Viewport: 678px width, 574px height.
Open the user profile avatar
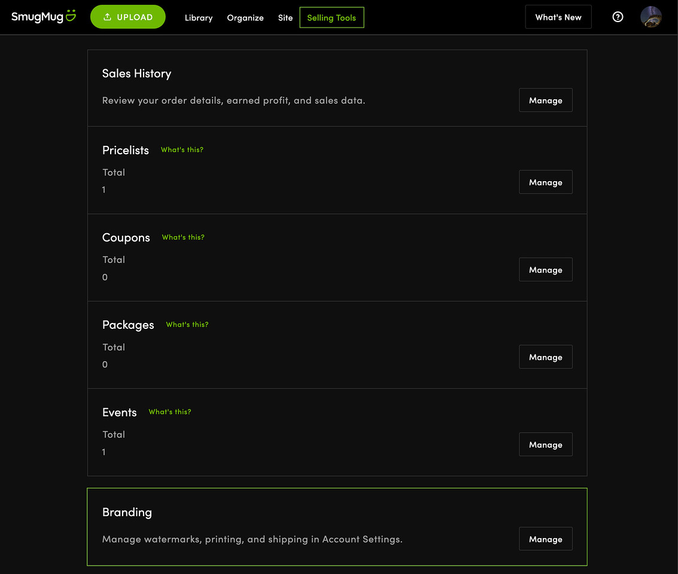(650, 17)
